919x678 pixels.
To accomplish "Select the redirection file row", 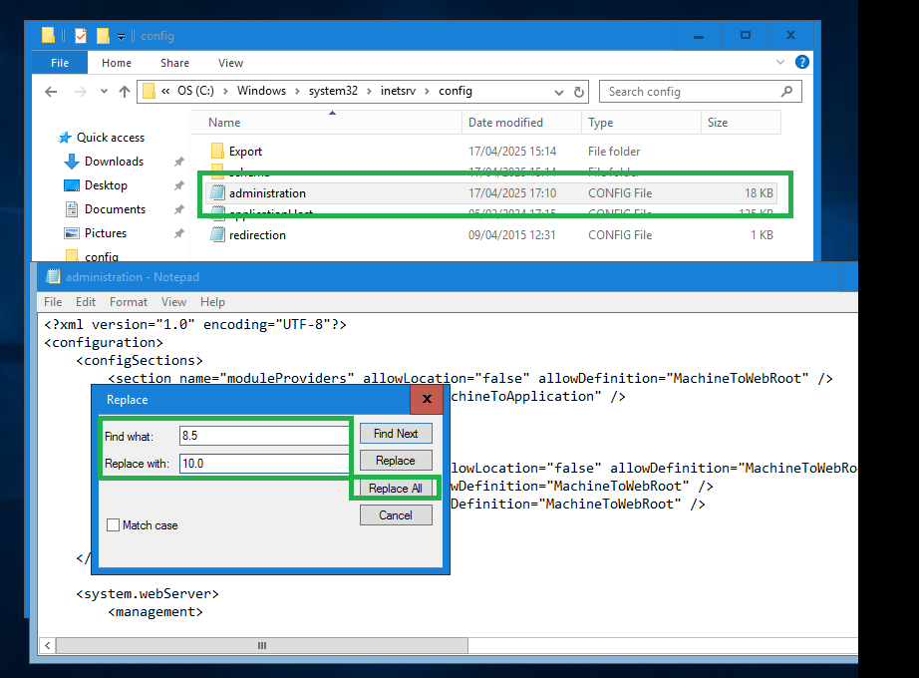I will pos(491,234).
